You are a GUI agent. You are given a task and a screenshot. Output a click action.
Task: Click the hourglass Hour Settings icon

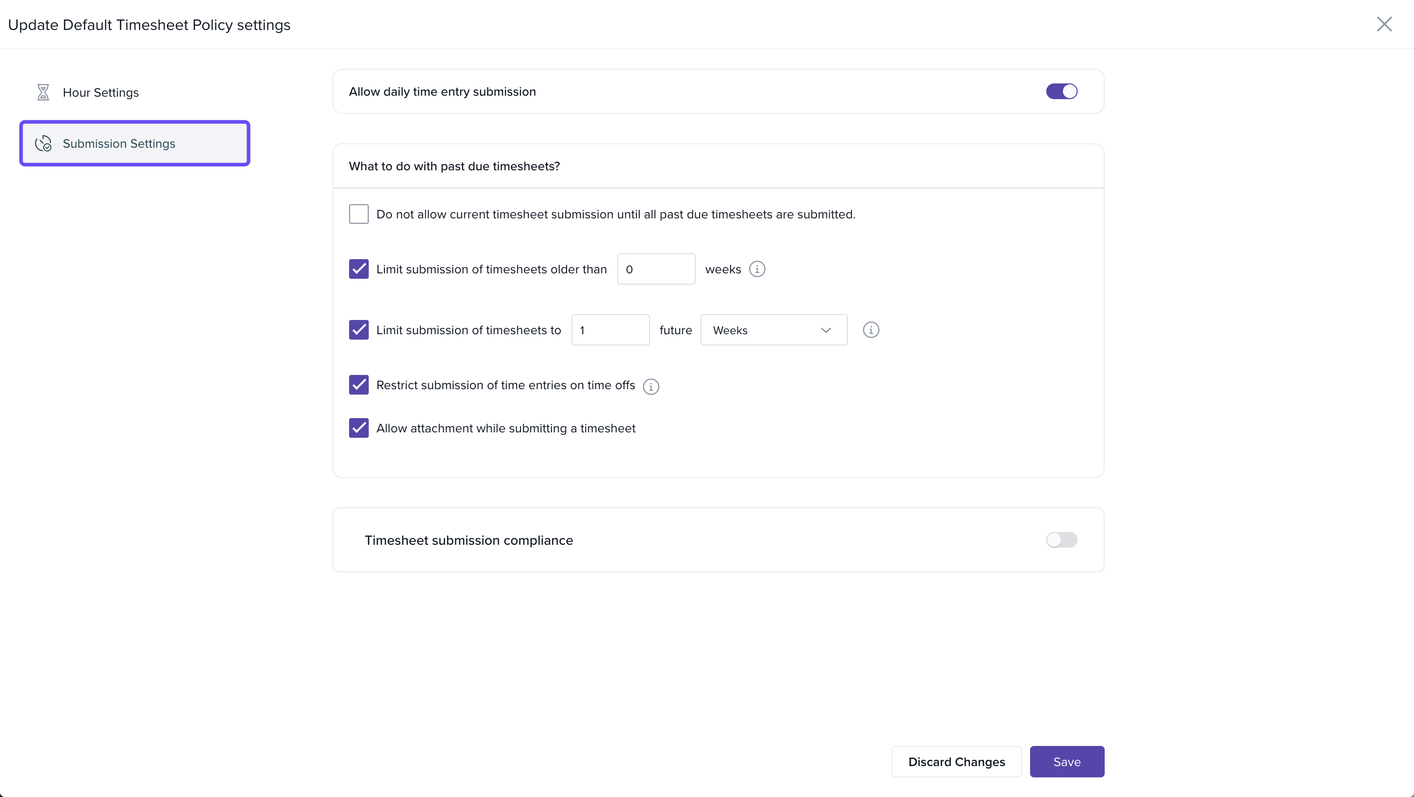pyautogui.click(x=43, y=92)
